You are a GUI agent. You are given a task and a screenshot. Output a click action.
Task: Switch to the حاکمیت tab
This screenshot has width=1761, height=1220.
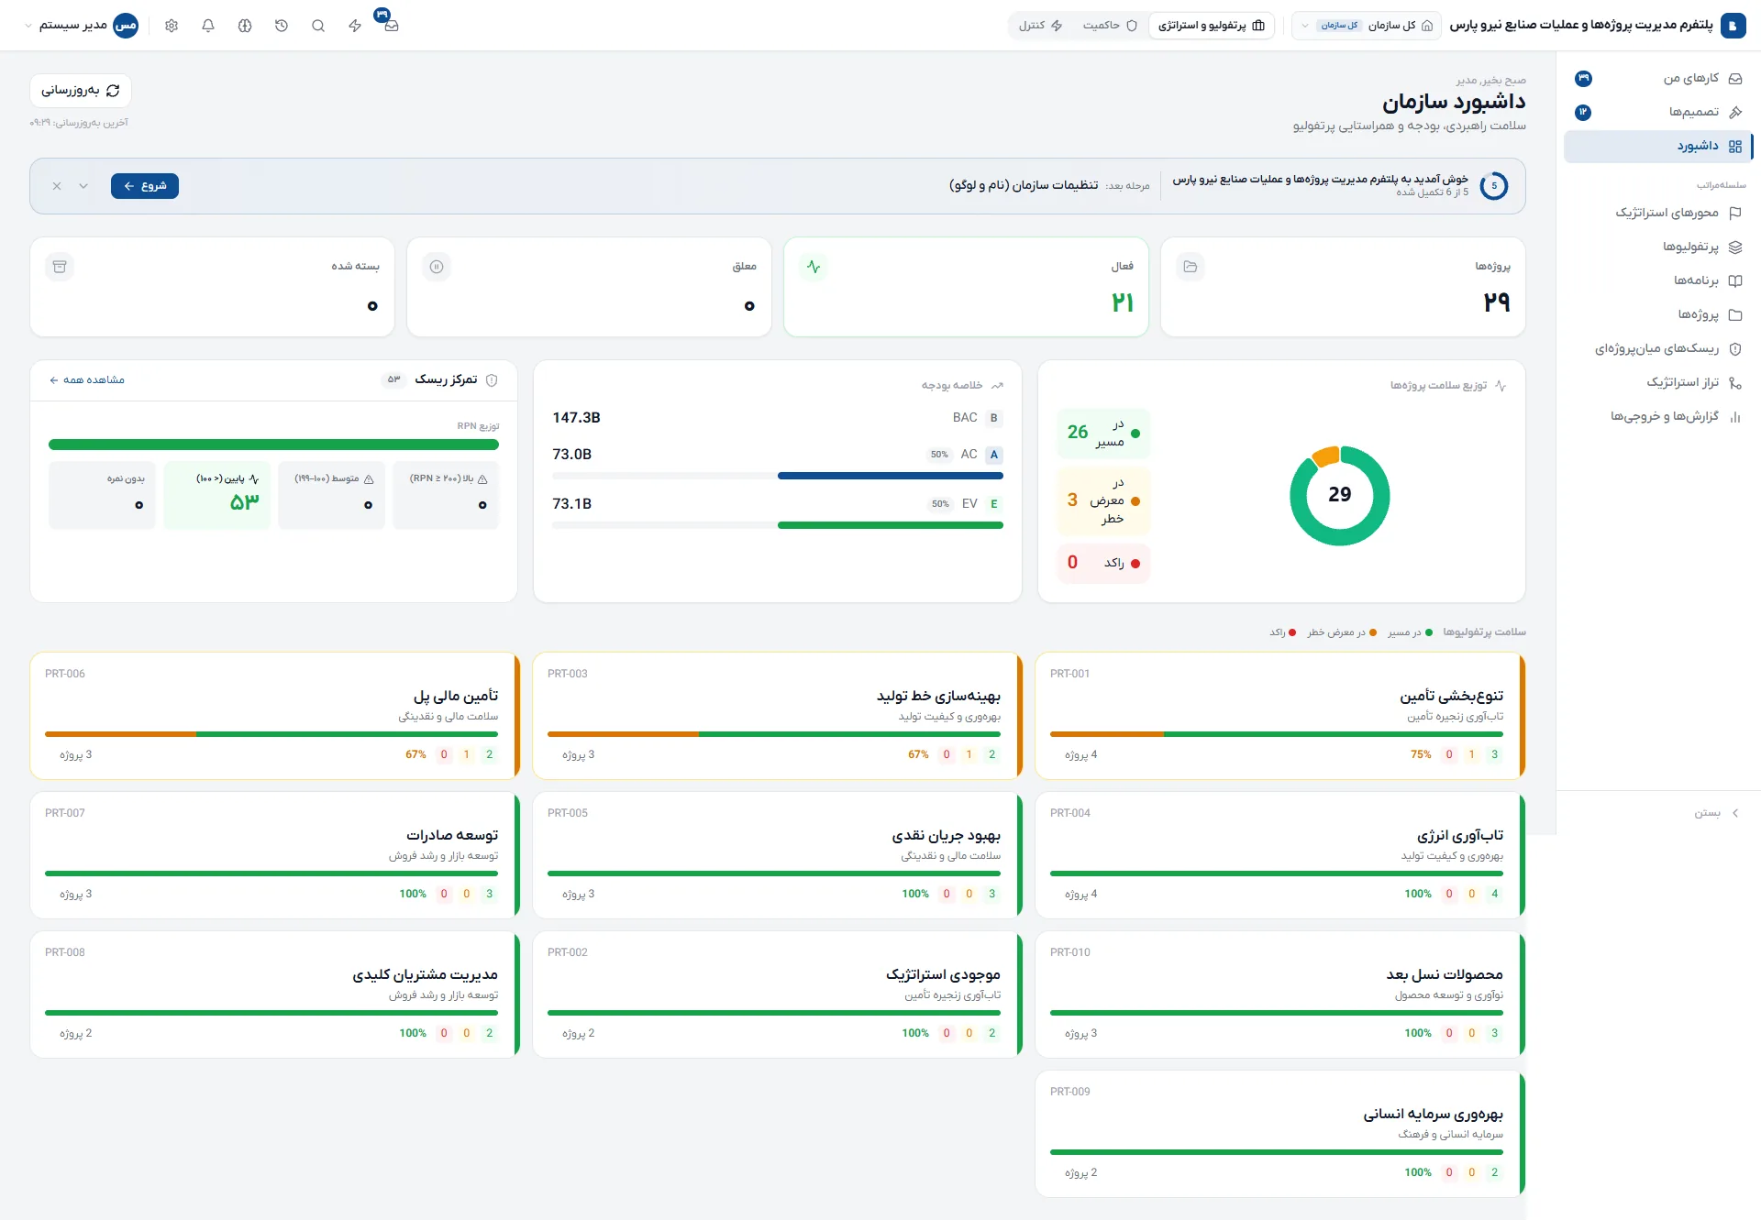(1110, 26)
